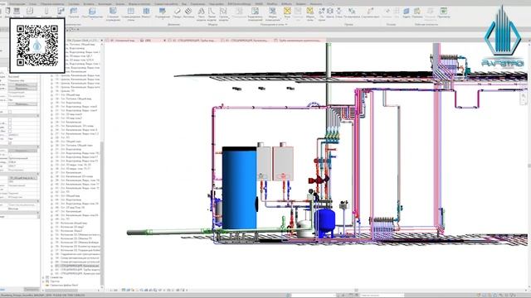
Task: Select the Mullion (Импост) tool
Action: [146, 13]
